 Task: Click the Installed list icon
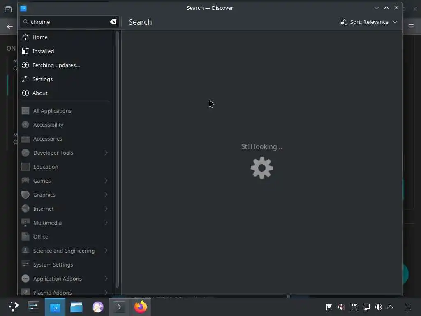[25, 51]
